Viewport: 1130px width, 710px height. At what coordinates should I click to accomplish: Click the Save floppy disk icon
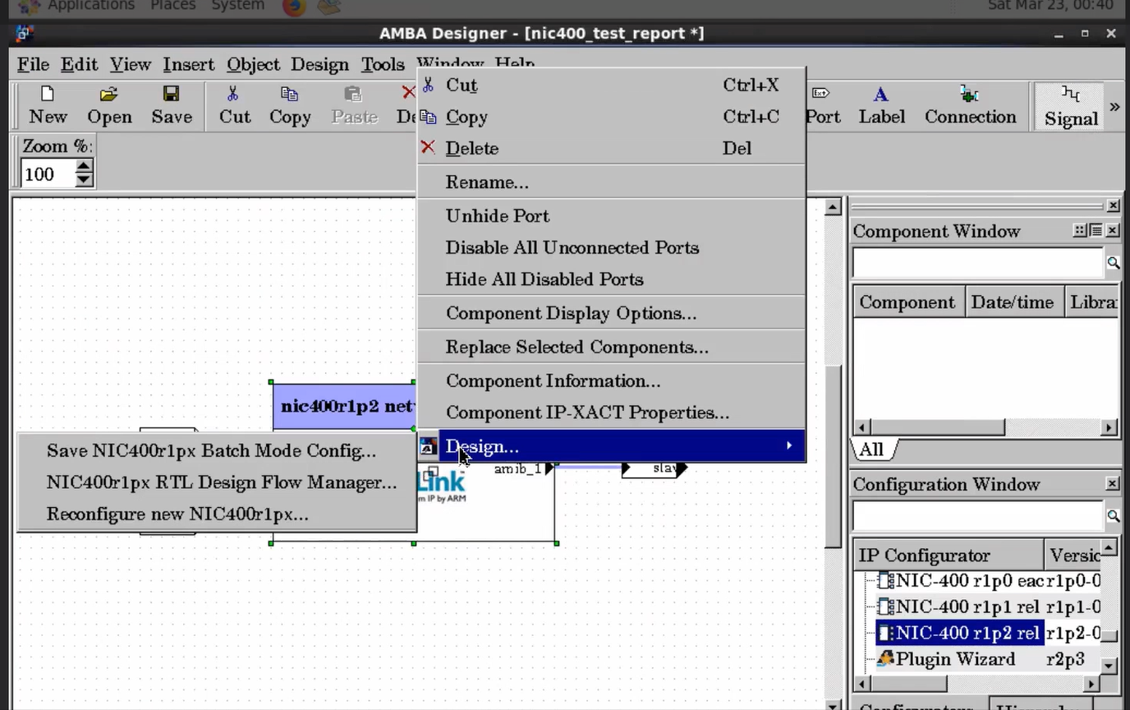pyautogui.click(x=171, y=95)
